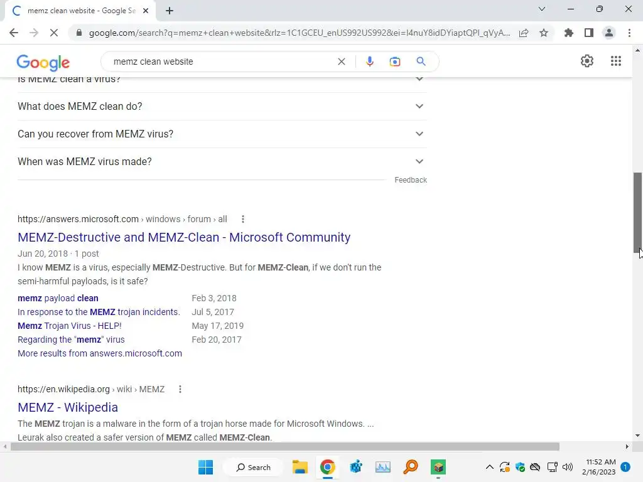Screen dimensions: 643x482
Task: Click the browser address bar URL
Action: tap(300, 33)
